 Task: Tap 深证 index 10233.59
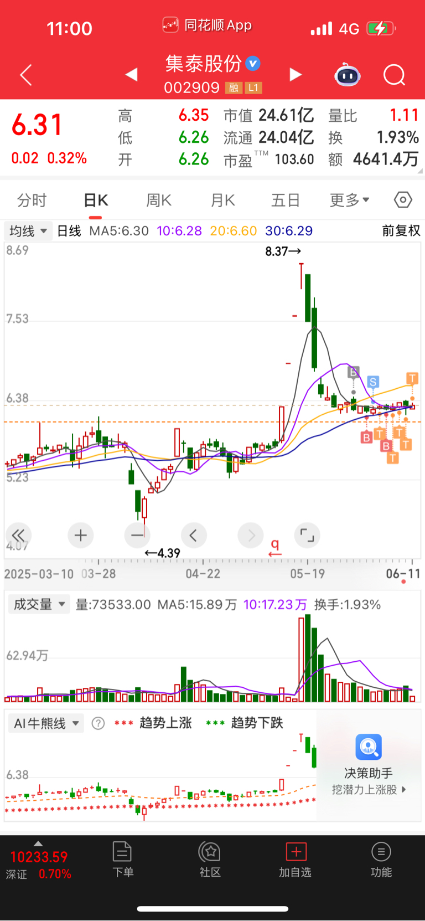pos(39,857)
